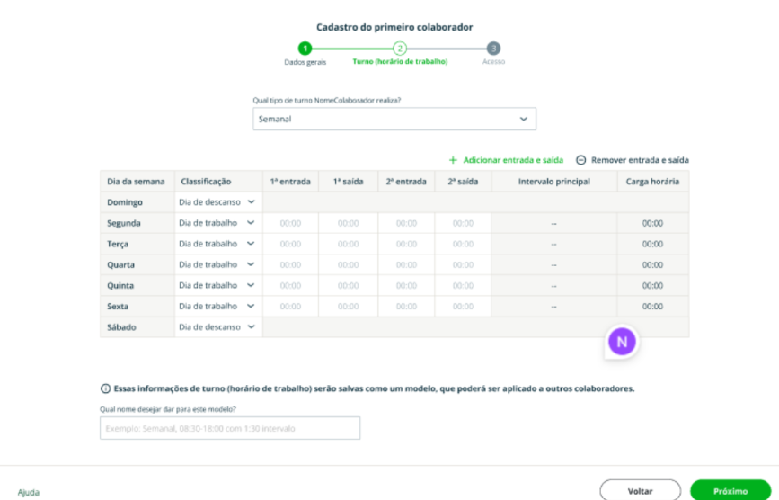Click Sexta 2ª saída time field
The height and width of the screenshot is (500, 779).
click(x=463, y=307)
